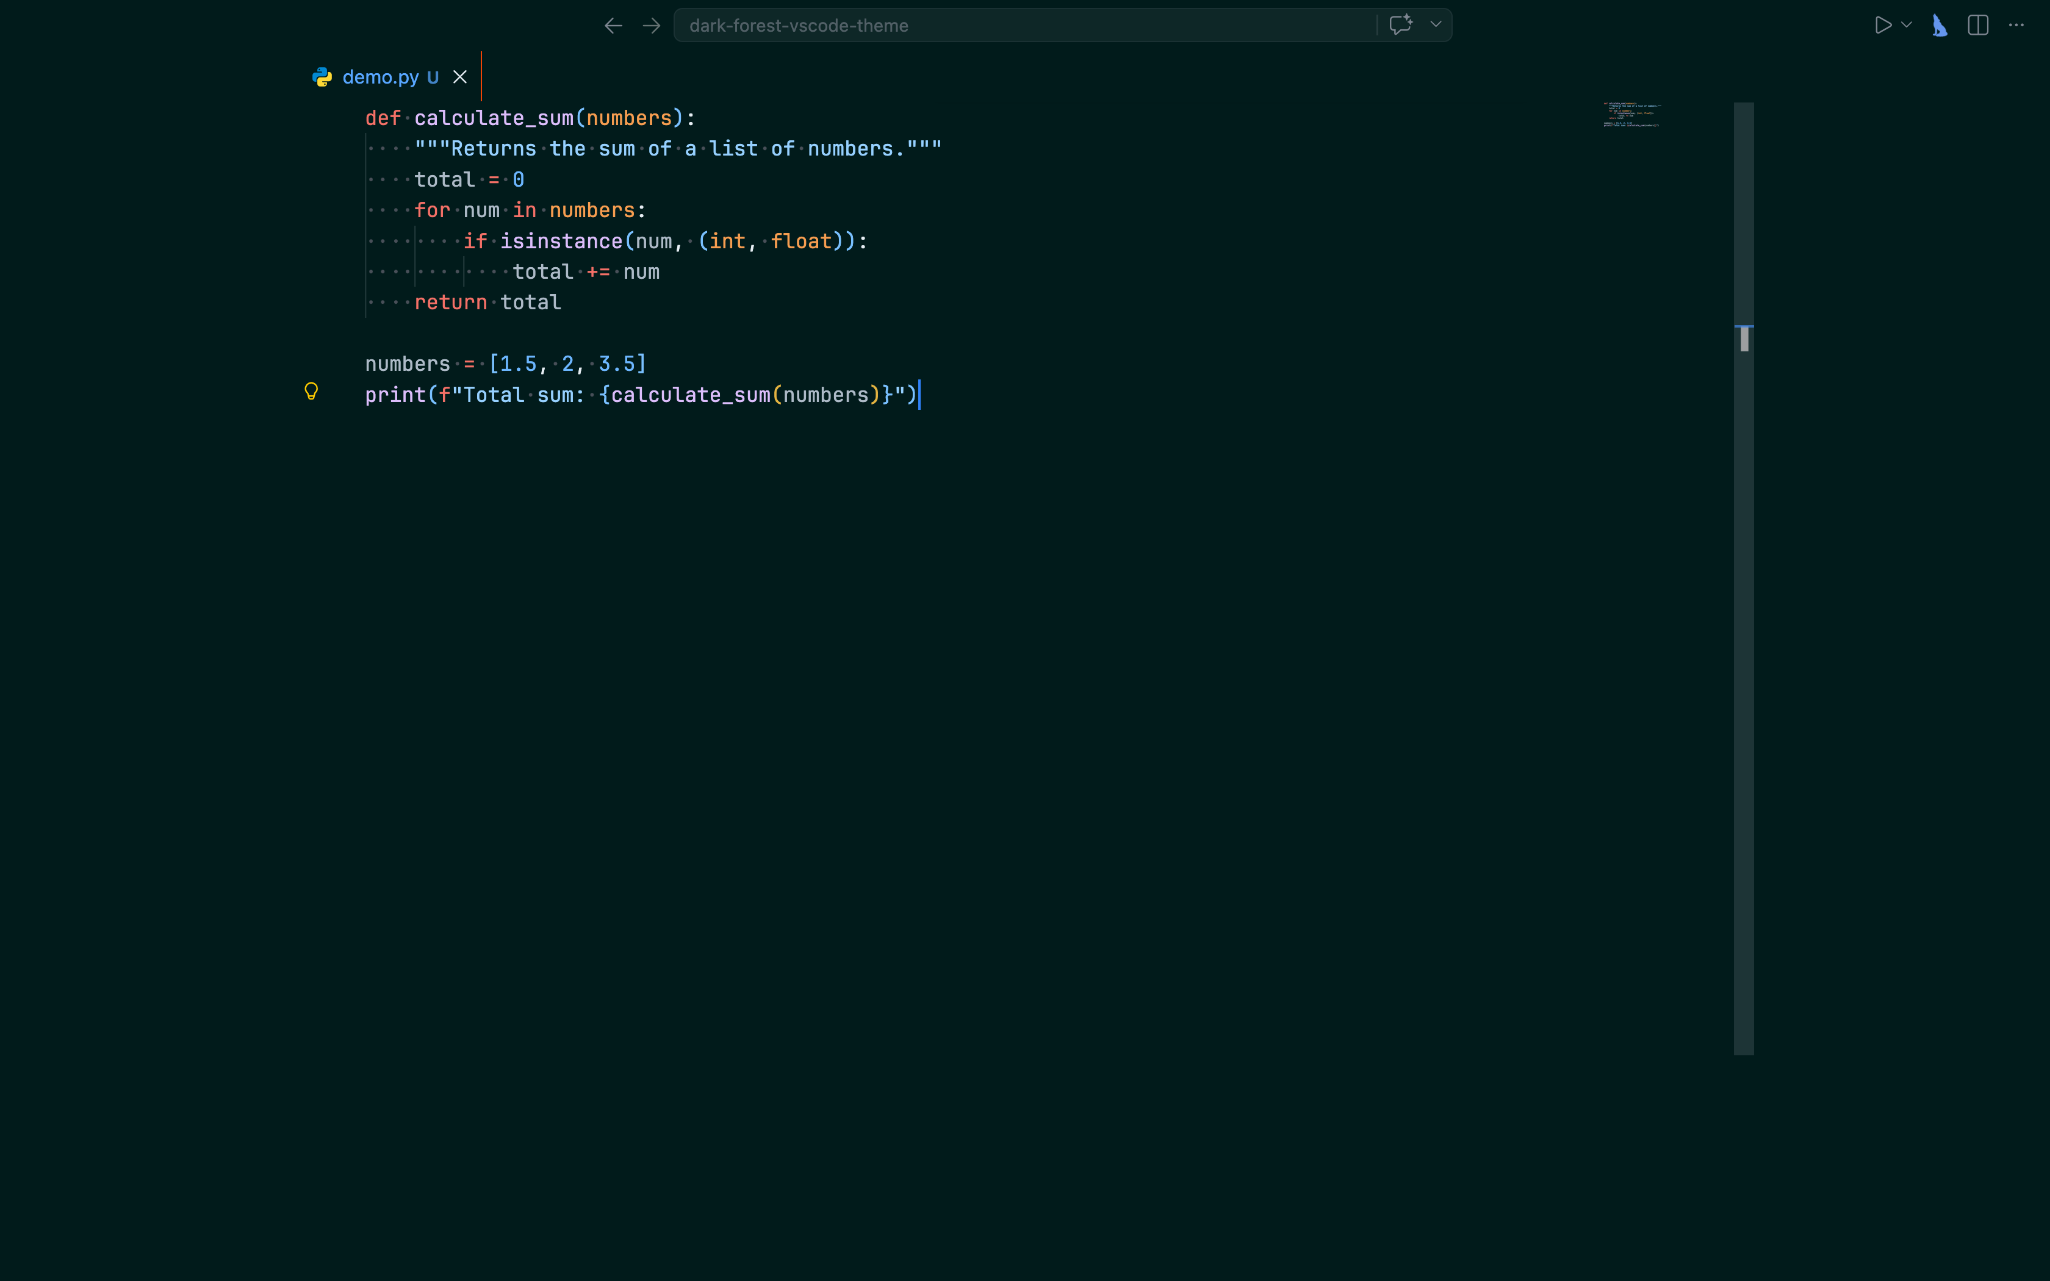This screenshot has height=1281, width=2050.
Task: Expand the run options chevron
Action: 1907,26
